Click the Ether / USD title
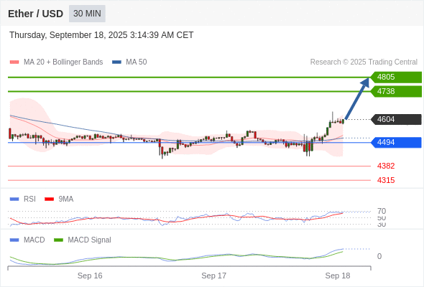 [x=35, y=14]
